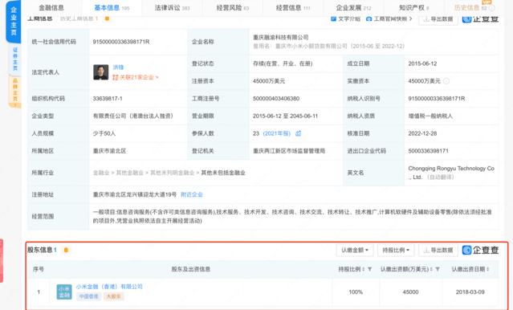Screen dimensions: 513x310
Task: Open the 经营风险 tab
Action: (x=233, y=7)
